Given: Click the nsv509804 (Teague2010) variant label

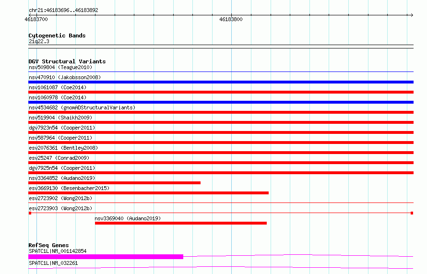Looking at the screenshot, I should point(60,67).
